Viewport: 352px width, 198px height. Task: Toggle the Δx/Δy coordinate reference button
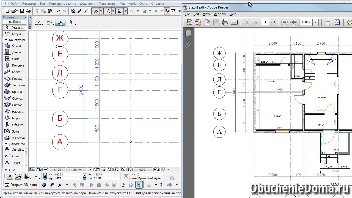pyautogui.click(x=45, y=176)
